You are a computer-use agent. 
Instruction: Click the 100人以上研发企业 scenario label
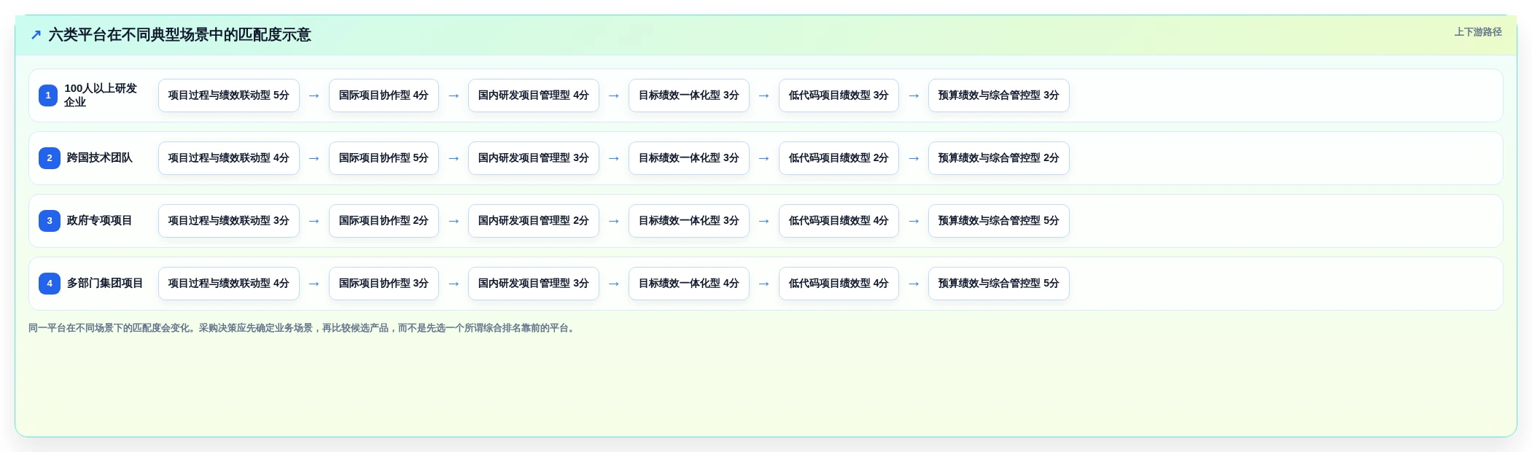pyautogui.click(x=101, y=96)
